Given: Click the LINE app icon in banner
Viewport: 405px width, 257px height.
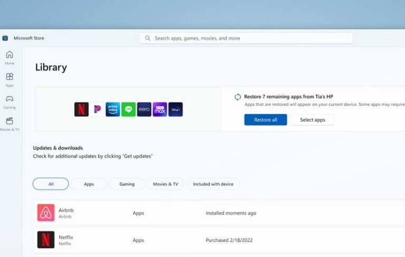Looking at the screenshot, I should pyautogui.click(x=128, y=110).
